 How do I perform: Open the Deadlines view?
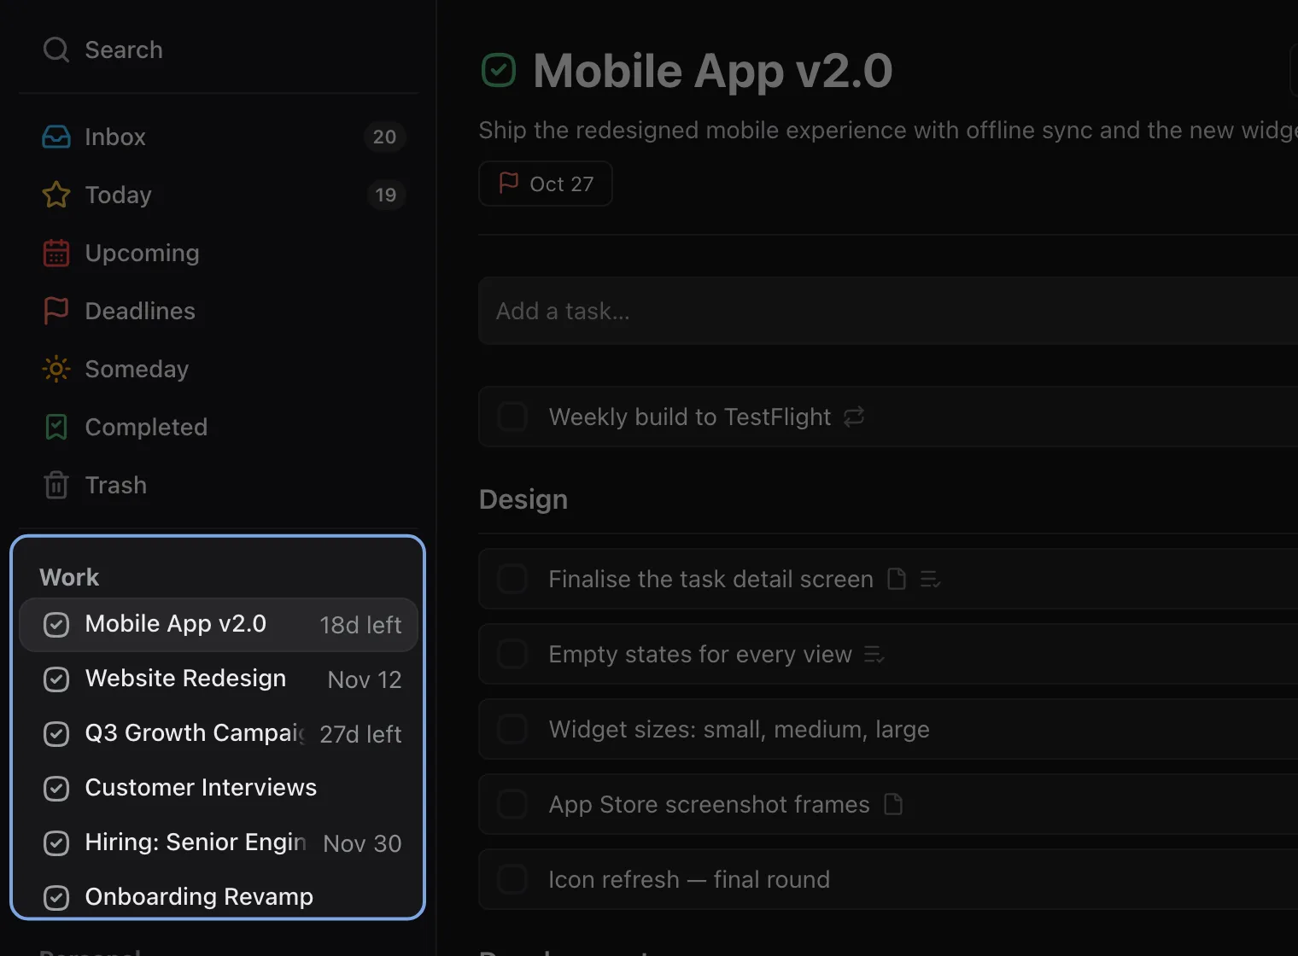[x=219, y=311]
